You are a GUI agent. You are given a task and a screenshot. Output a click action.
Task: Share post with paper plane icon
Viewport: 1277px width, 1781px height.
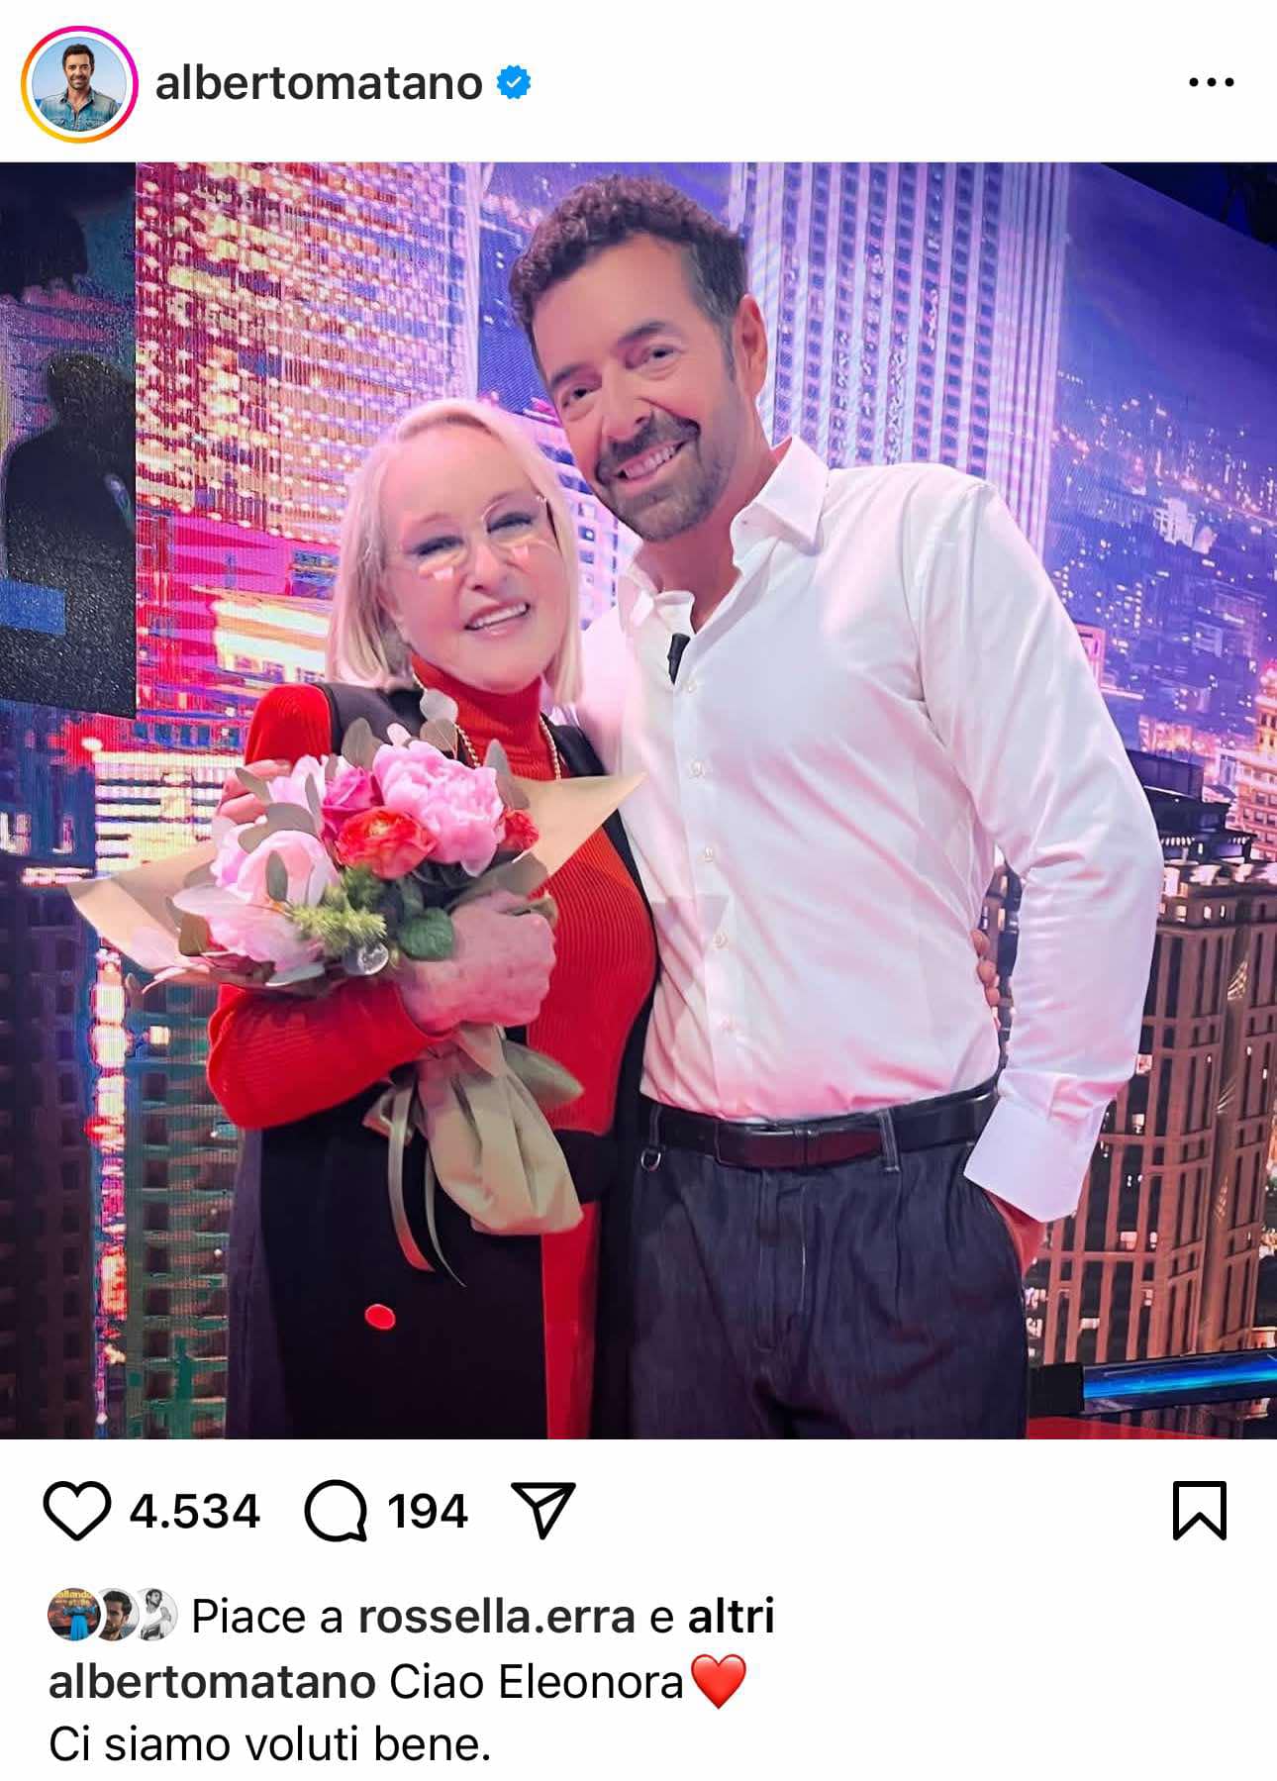click(541, 1510)
